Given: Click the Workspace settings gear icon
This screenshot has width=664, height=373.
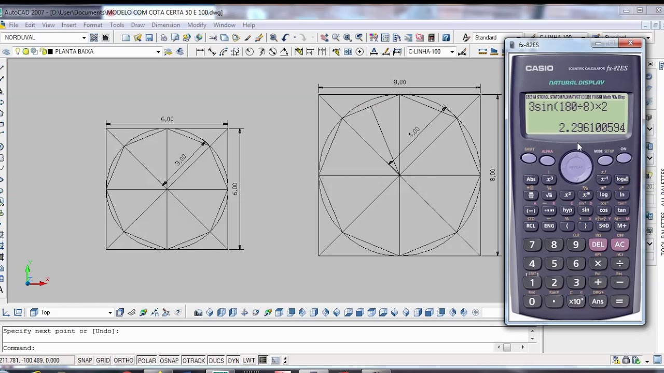Looking at the screenshot, I should [94, 38].
